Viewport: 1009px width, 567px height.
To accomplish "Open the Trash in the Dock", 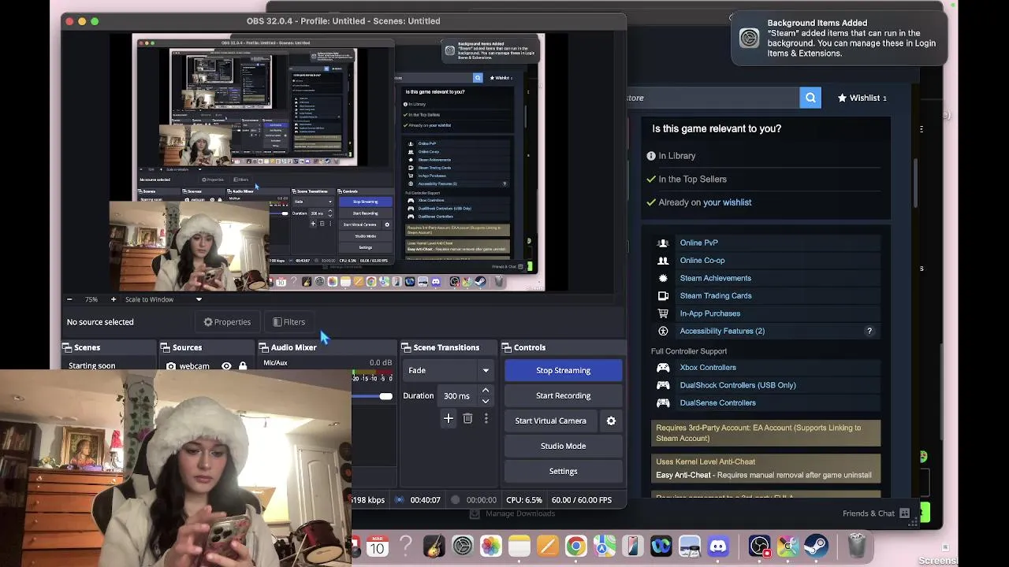I will click(857, 546).
